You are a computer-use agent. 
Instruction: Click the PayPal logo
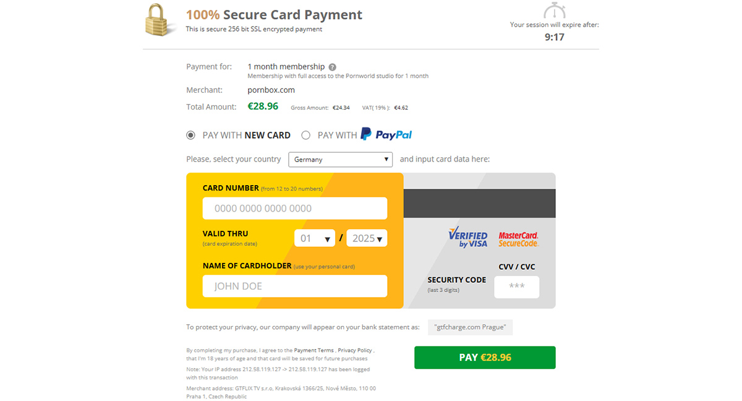(386, 134)
